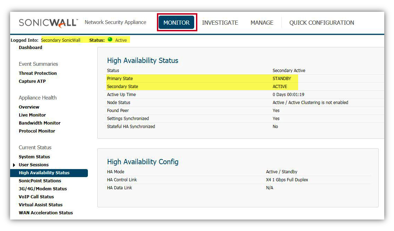
Task: Open the MONITOR tab
Action: click(x=176, y=23)
